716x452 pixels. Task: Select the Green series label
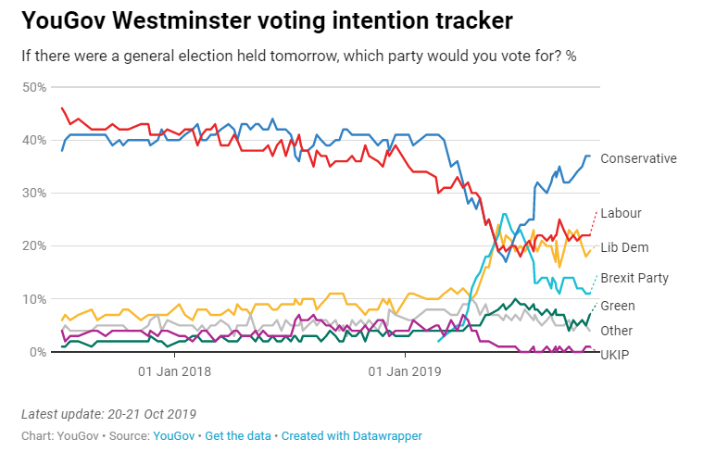click(x=617, y=306)
